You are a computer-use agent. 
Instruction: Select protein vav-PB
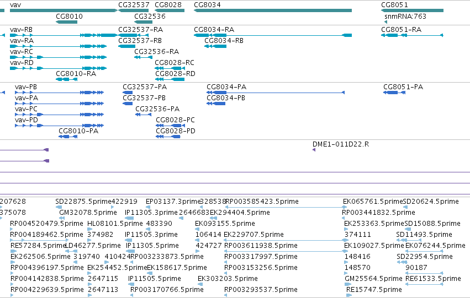[x=26, y=87]
